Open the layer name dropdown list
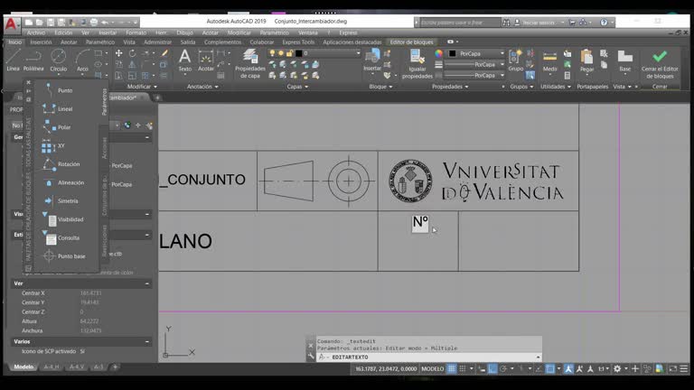 [358, 53]
